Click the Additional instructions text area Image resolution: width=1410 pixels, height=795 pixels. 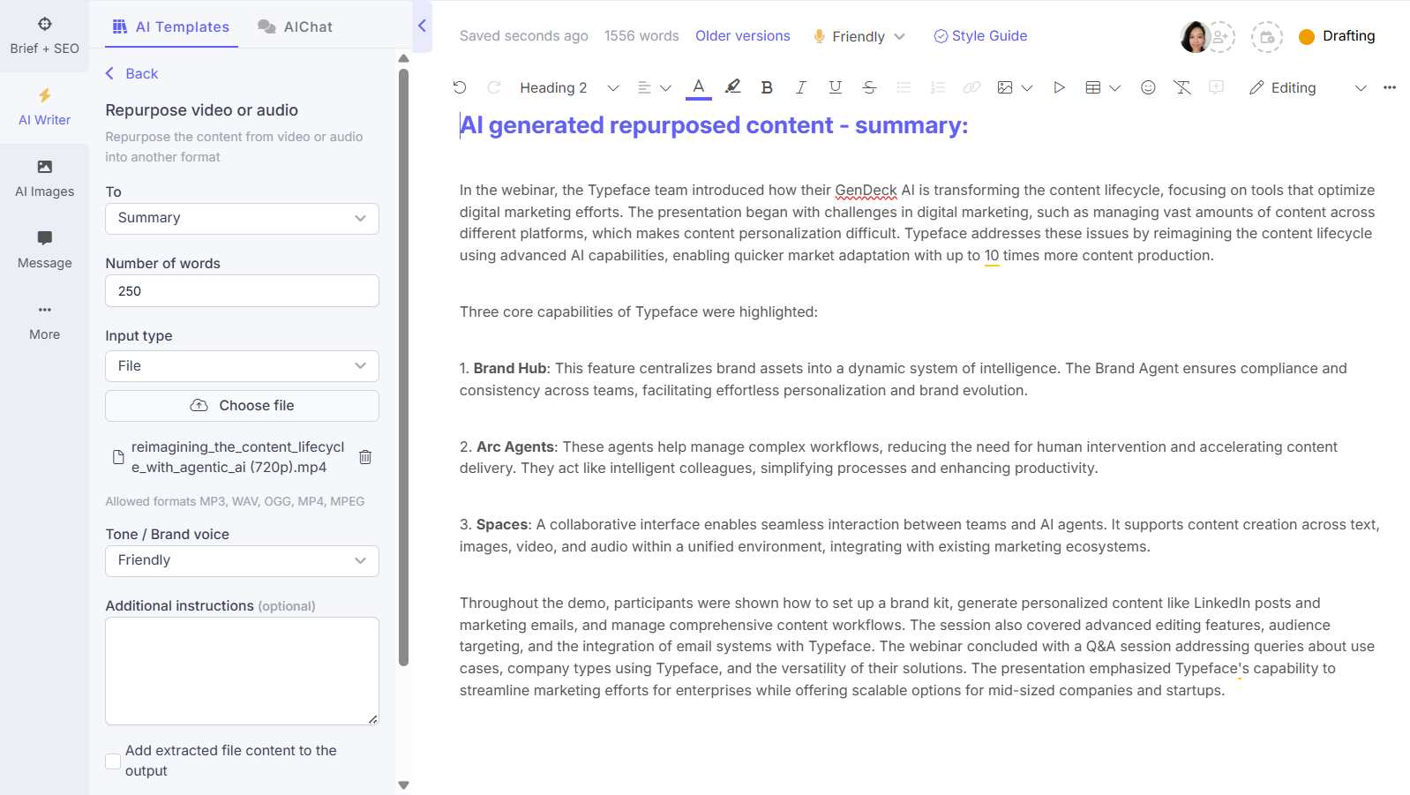coord(242,671)
